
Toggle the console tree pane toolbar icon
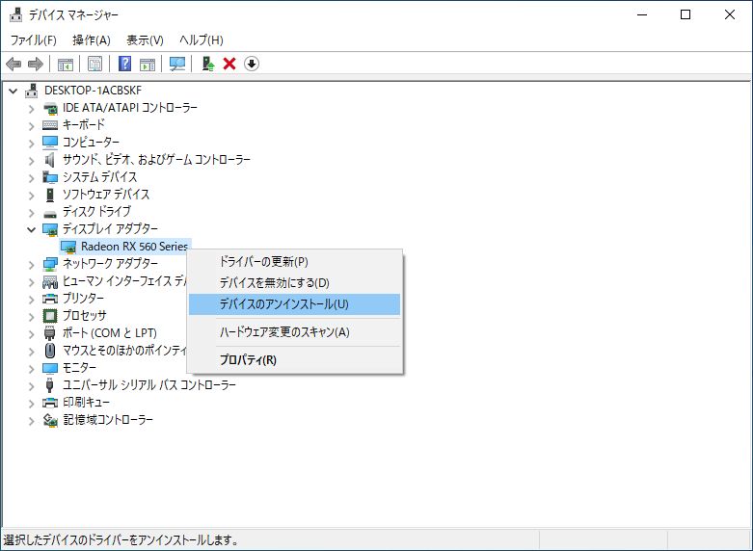coord(66,64)
